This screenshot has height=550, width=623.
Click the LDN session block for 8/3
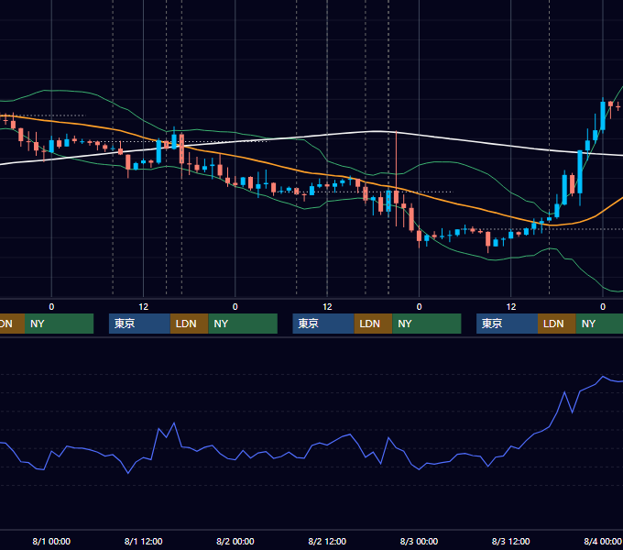(557, 324)
